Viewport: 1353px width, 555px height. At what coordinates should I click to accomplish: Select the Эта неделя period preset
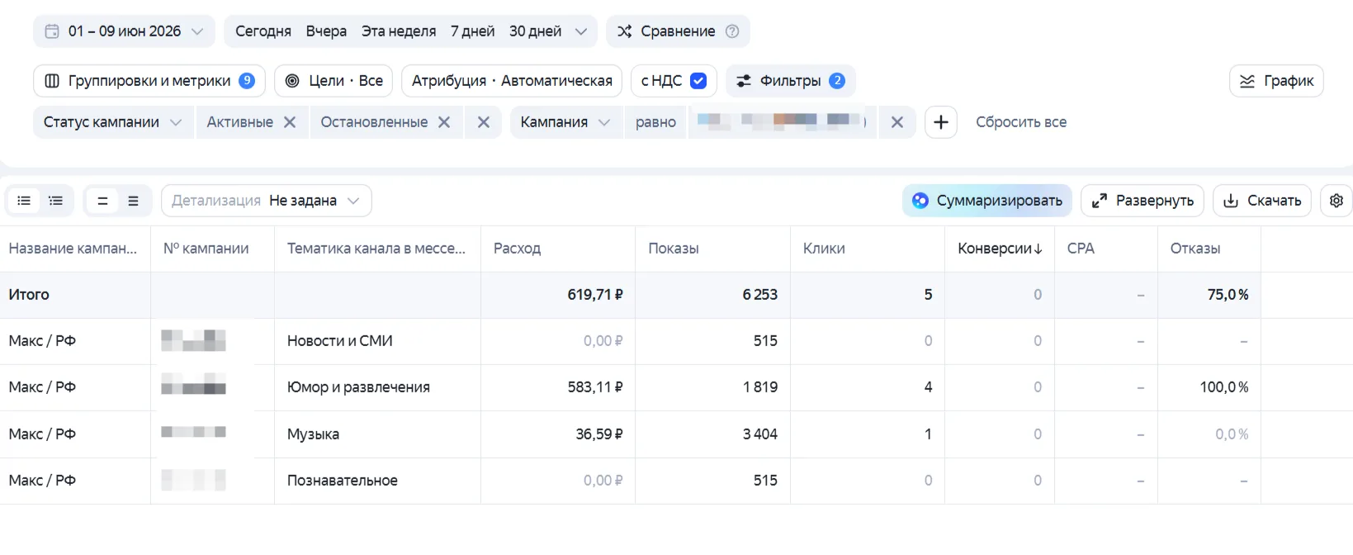pyautogui.click(x=399, y=31)
